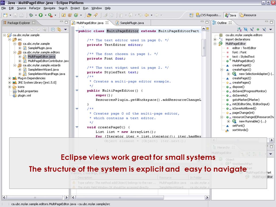
Task: Expand the JRE System Library node
Action: pos(10,83)
